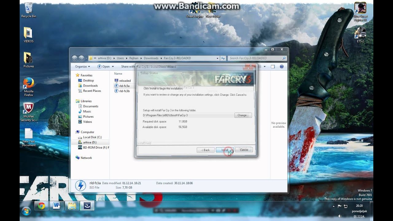Select BD-ROM Drive (F:) in sidebar
This screenshot has height=221, width=393.
tap(94, 148)
